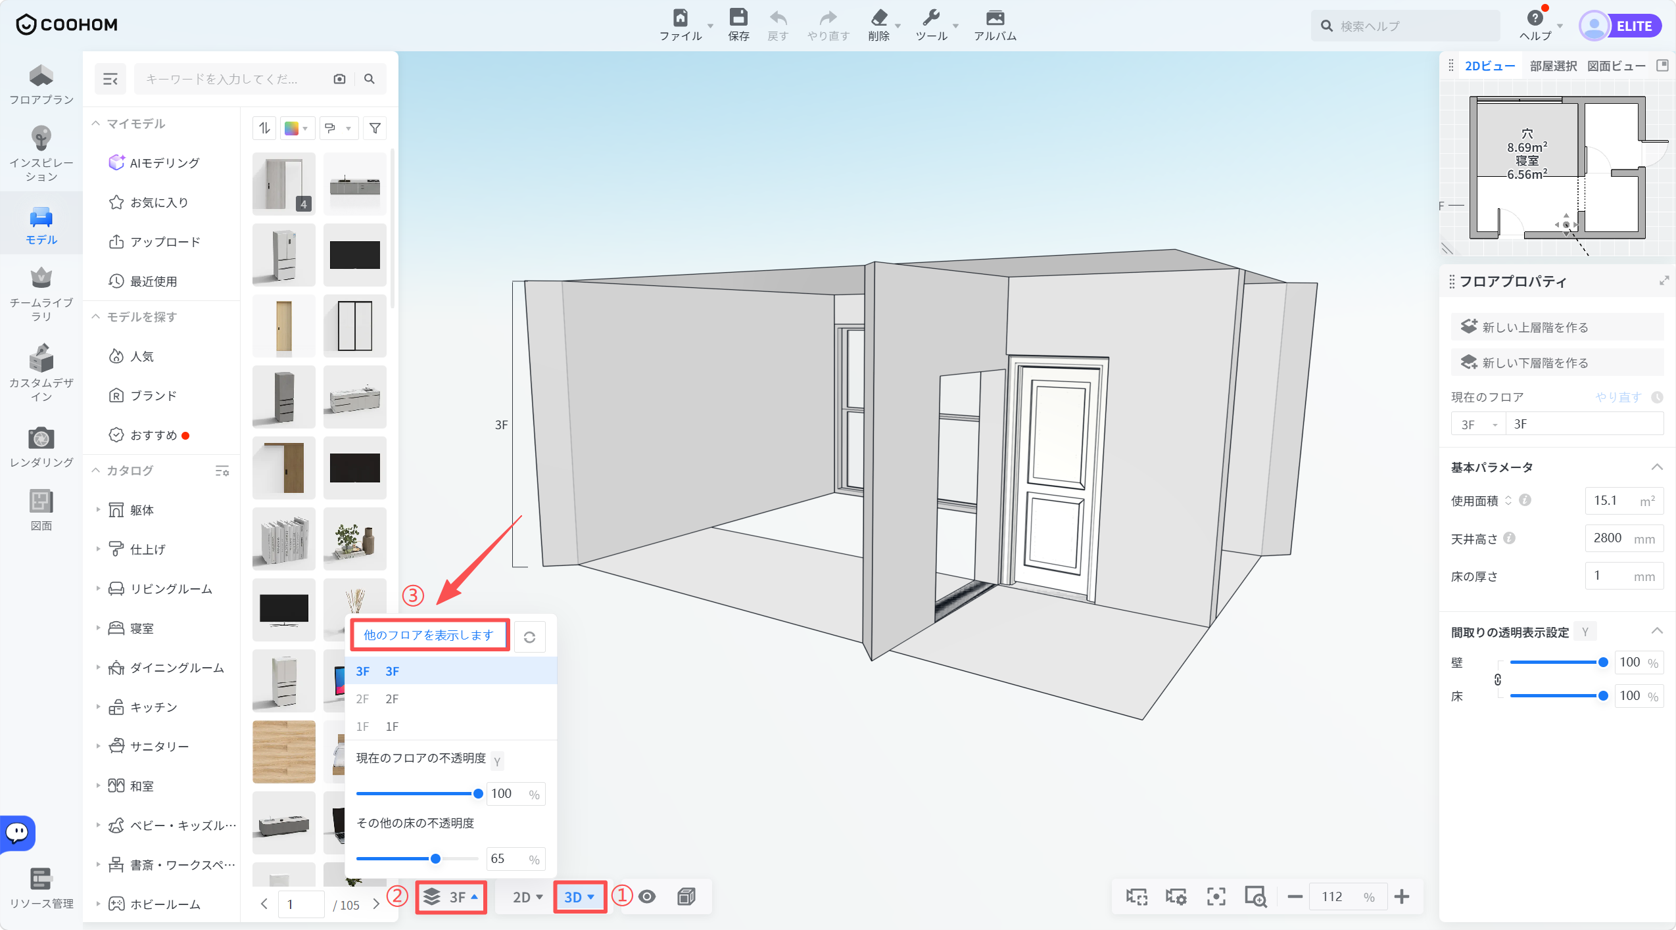1676x930 pixels.
Task: Open the 3F floor selector dropdown
Action: pos(451,896)
